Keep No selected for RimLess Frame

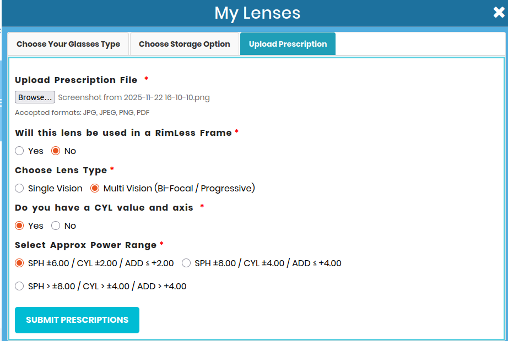56,151
